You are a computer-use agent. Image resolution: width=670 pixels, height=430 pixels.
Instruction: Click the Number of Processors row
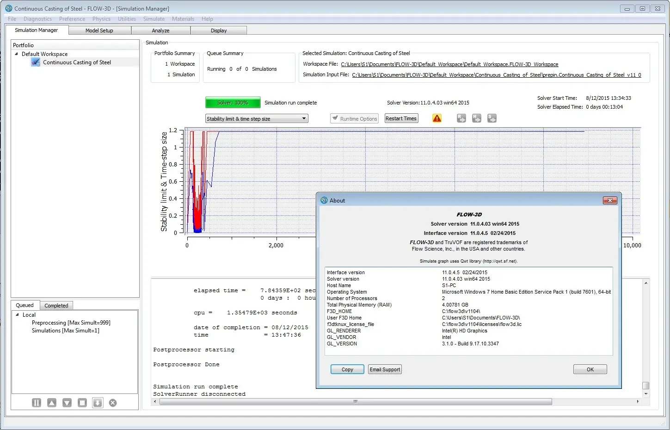tap(469, 298)
